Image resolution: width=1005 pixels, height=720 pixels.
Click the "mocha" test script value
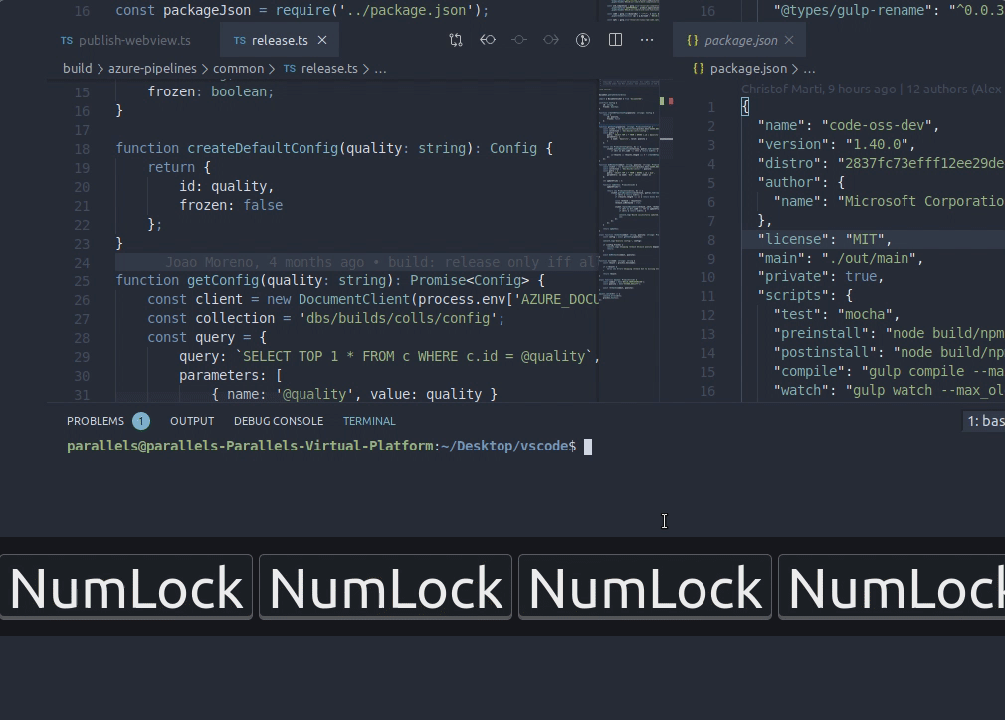pos(865,314)
